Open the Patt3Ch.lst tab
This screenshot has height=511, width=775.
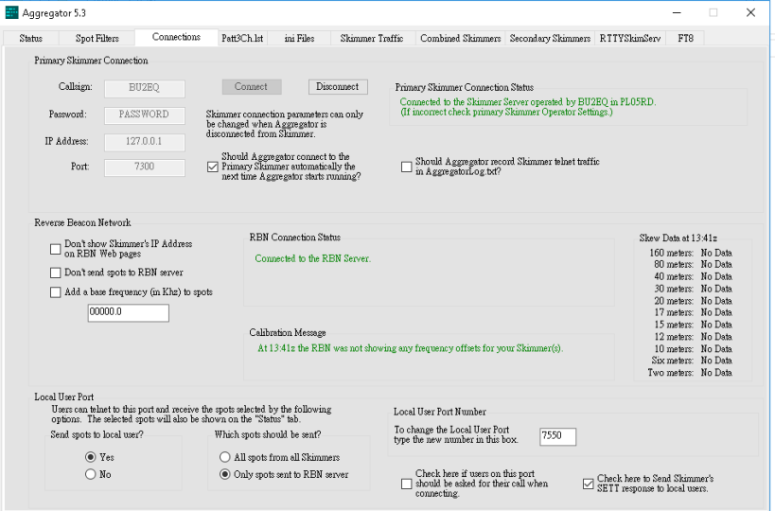point(242,38)
